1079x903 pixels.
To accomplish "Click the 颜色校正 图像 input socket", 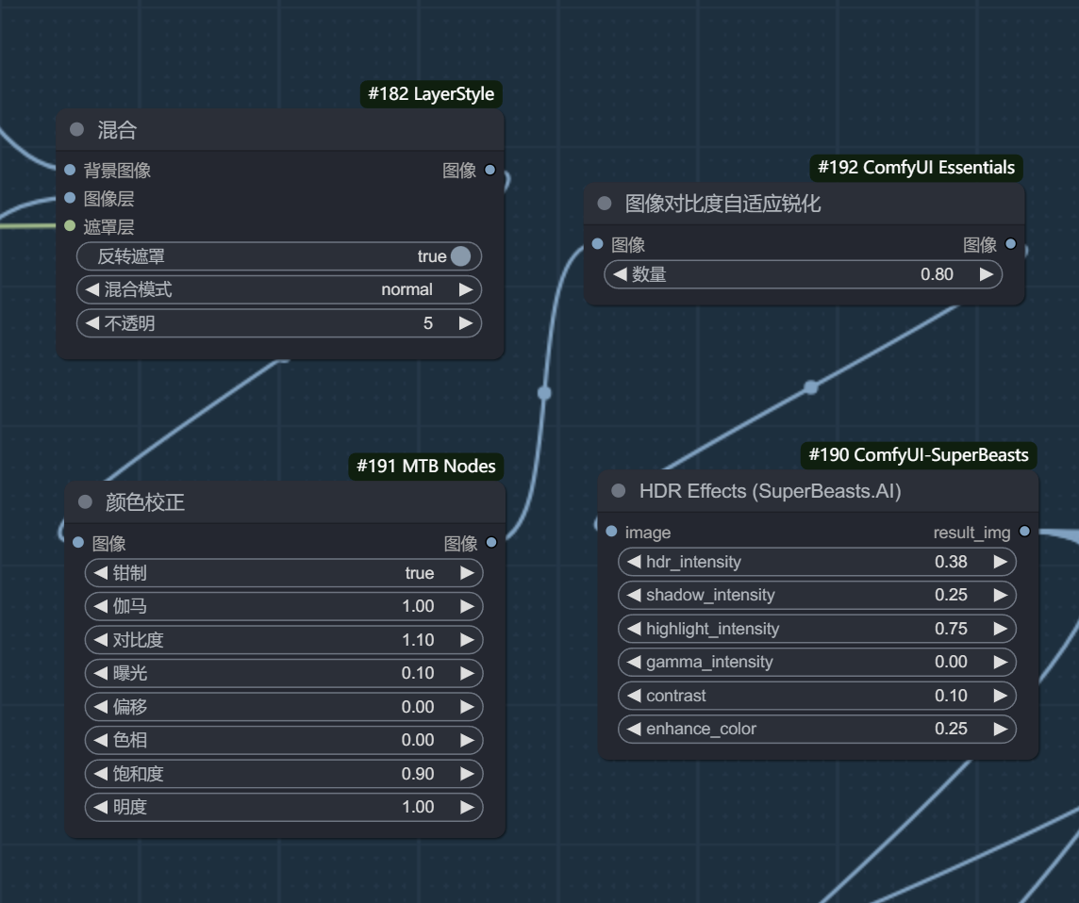I will click(x=78, y=542).
